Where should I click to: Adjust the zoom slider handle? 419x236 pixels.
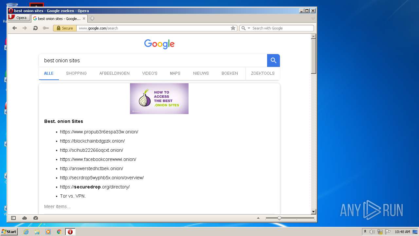[x=279, y=218]
